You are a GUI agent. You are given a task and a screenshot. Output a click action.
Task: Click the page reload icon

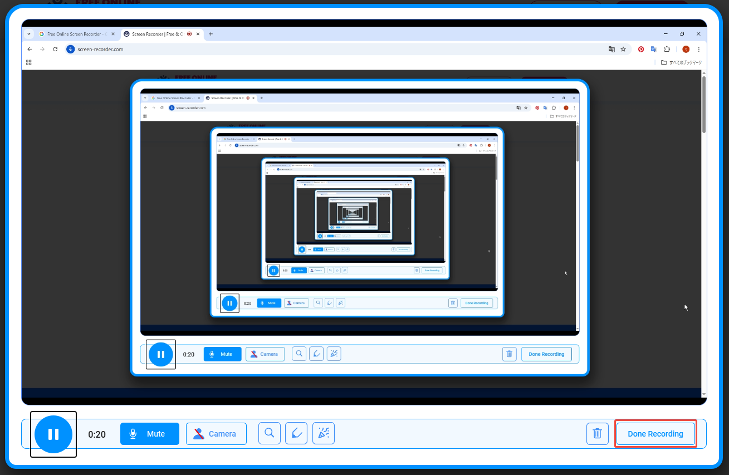pos(55,49)
